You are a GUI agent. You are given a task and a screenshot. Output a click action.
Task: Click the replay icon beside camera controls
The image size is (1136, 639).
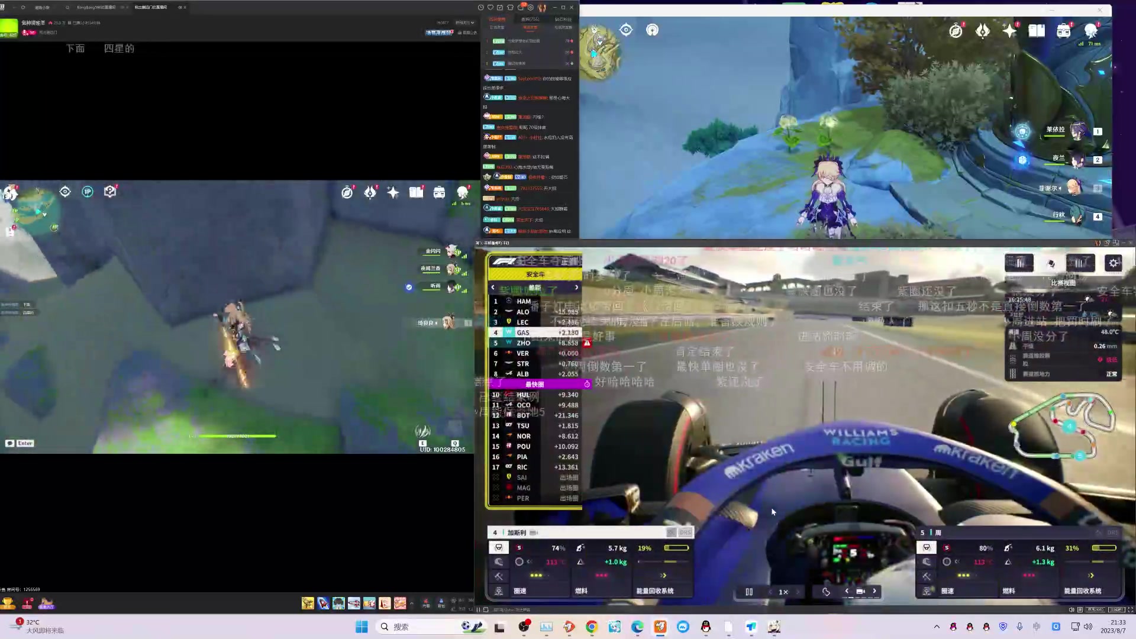tap(826, 592)
